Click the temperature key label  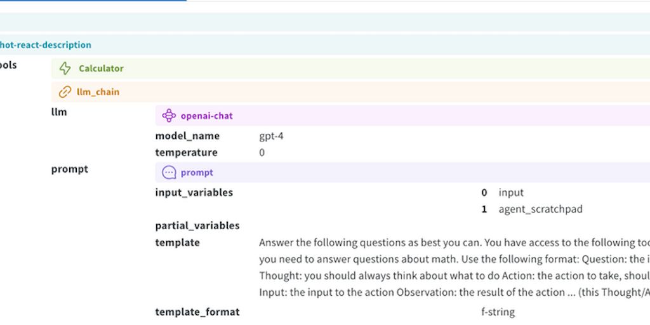point(186,152)
